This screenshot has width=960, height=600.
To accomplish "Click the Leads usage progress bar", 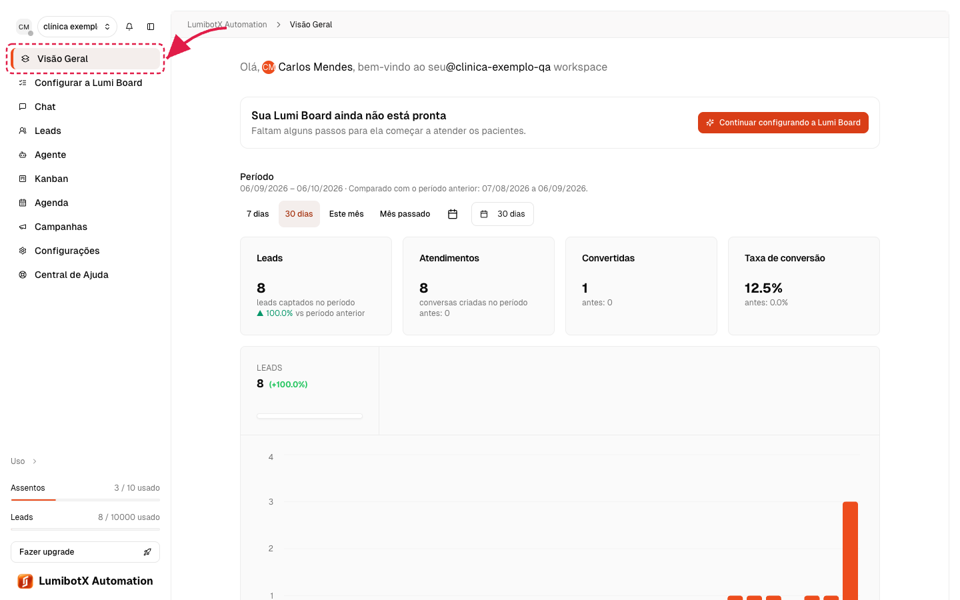I will (x=85, y=529).
